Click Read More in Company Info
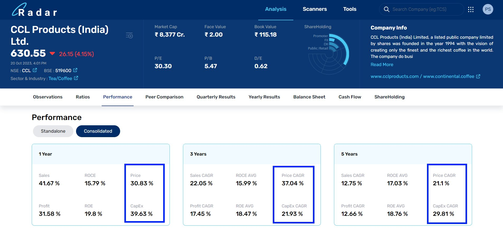Screen dimensions: 503x229 [x=382, y=64]
